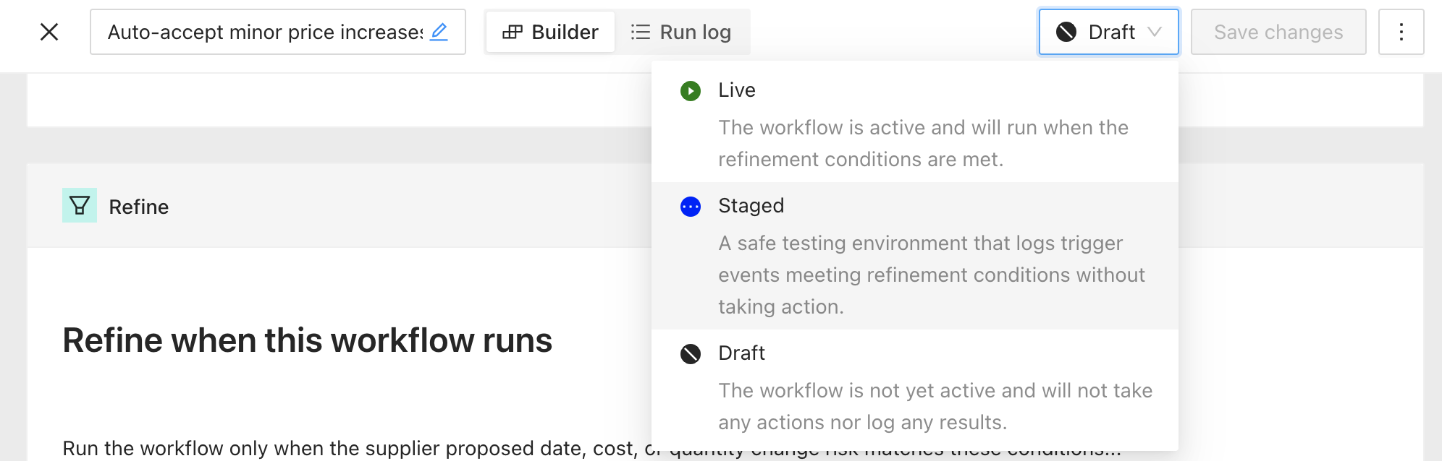Switch to the Builder tab
The image size is (1442, 461).
550,32
